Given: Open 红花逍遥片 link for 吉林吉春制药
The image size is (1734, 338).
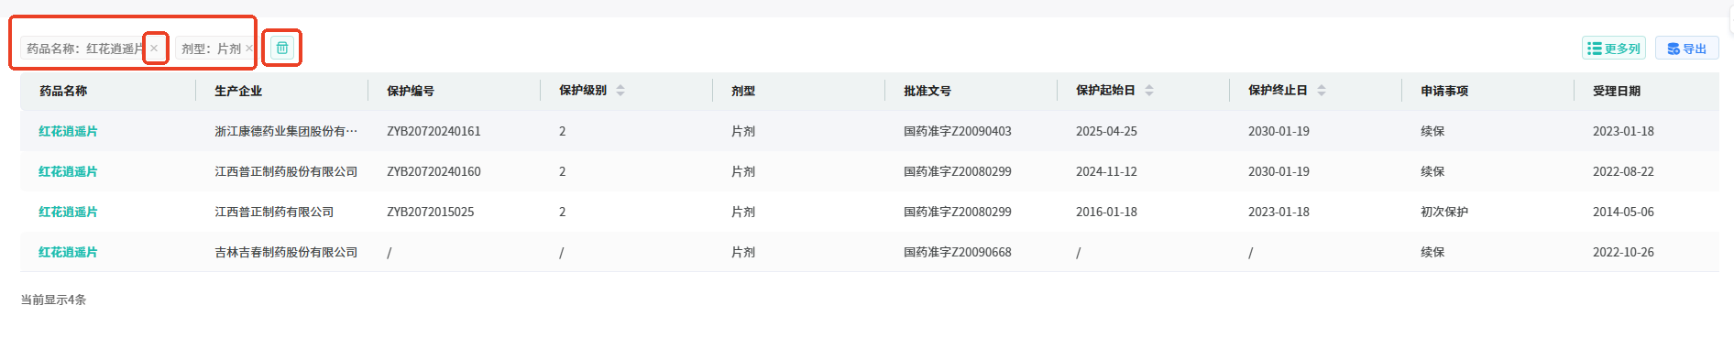Looking at the screenshot, I should pos(68,252).
